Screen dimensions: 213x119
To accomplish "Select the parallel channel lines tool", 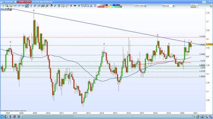I will pyautogui.click(x=35, y=6).
